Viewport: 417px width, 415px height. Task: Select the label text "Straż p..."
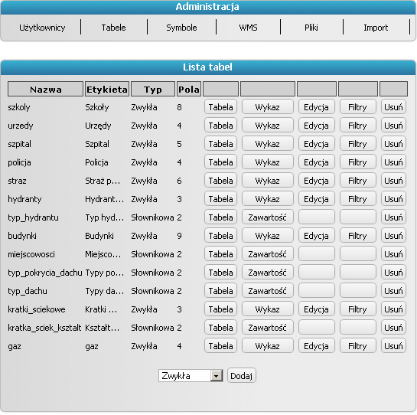click(x=103, y=181)
